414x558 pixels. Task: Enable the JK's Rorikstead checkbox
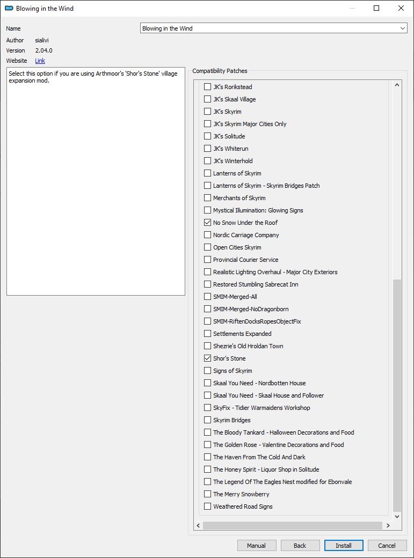point(207,87)
